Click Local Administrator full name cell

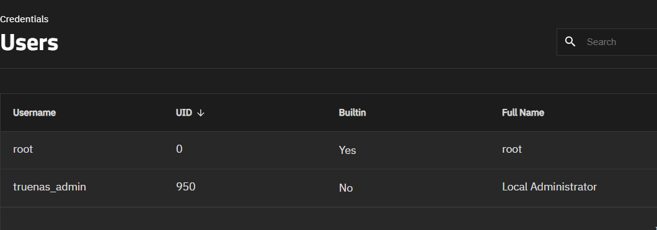pyautogui.click(x=549, y=187)
